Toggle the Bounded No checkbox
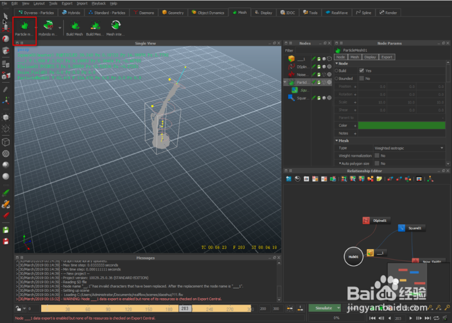This screenshot has width=452, height=323. click(362, 79)
